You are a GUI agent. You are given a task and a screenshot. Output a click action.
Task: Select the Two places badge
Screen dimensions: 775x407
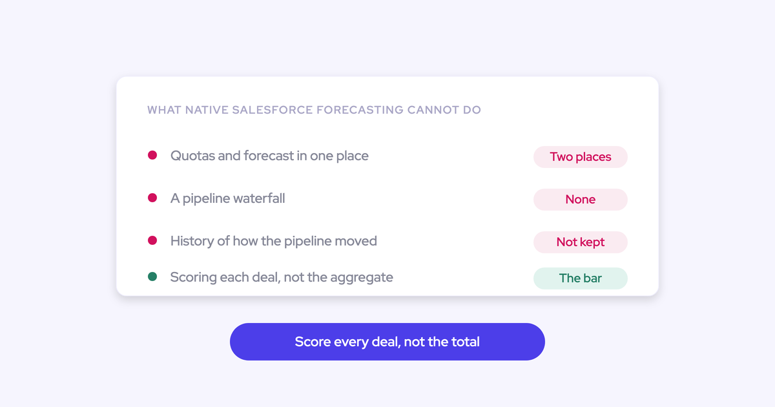click(x=581, y=157)
